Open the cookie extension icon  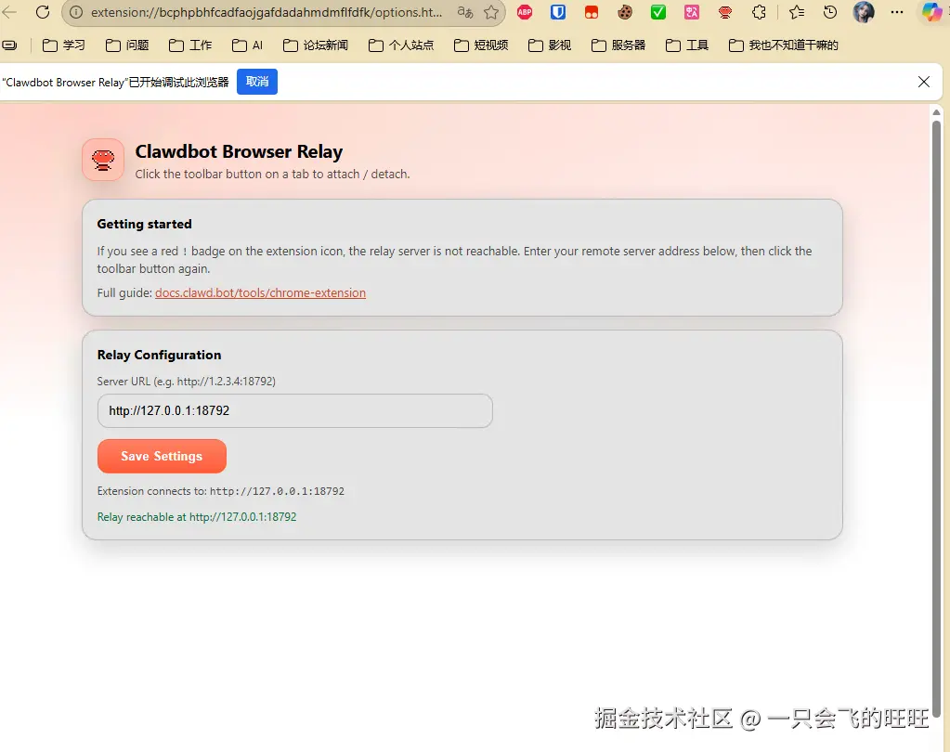tap(625, 12)
